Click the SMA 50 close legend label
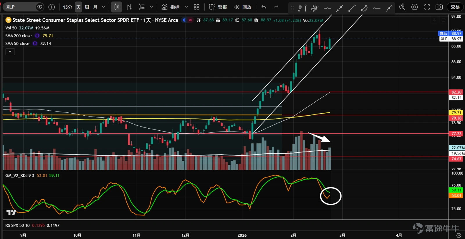 (x=17, y=43)
